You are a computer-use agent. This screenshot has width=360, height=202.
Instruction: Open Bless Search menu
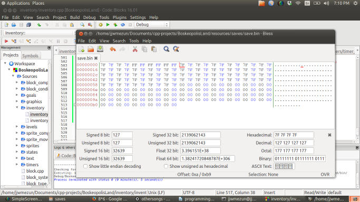119,41
